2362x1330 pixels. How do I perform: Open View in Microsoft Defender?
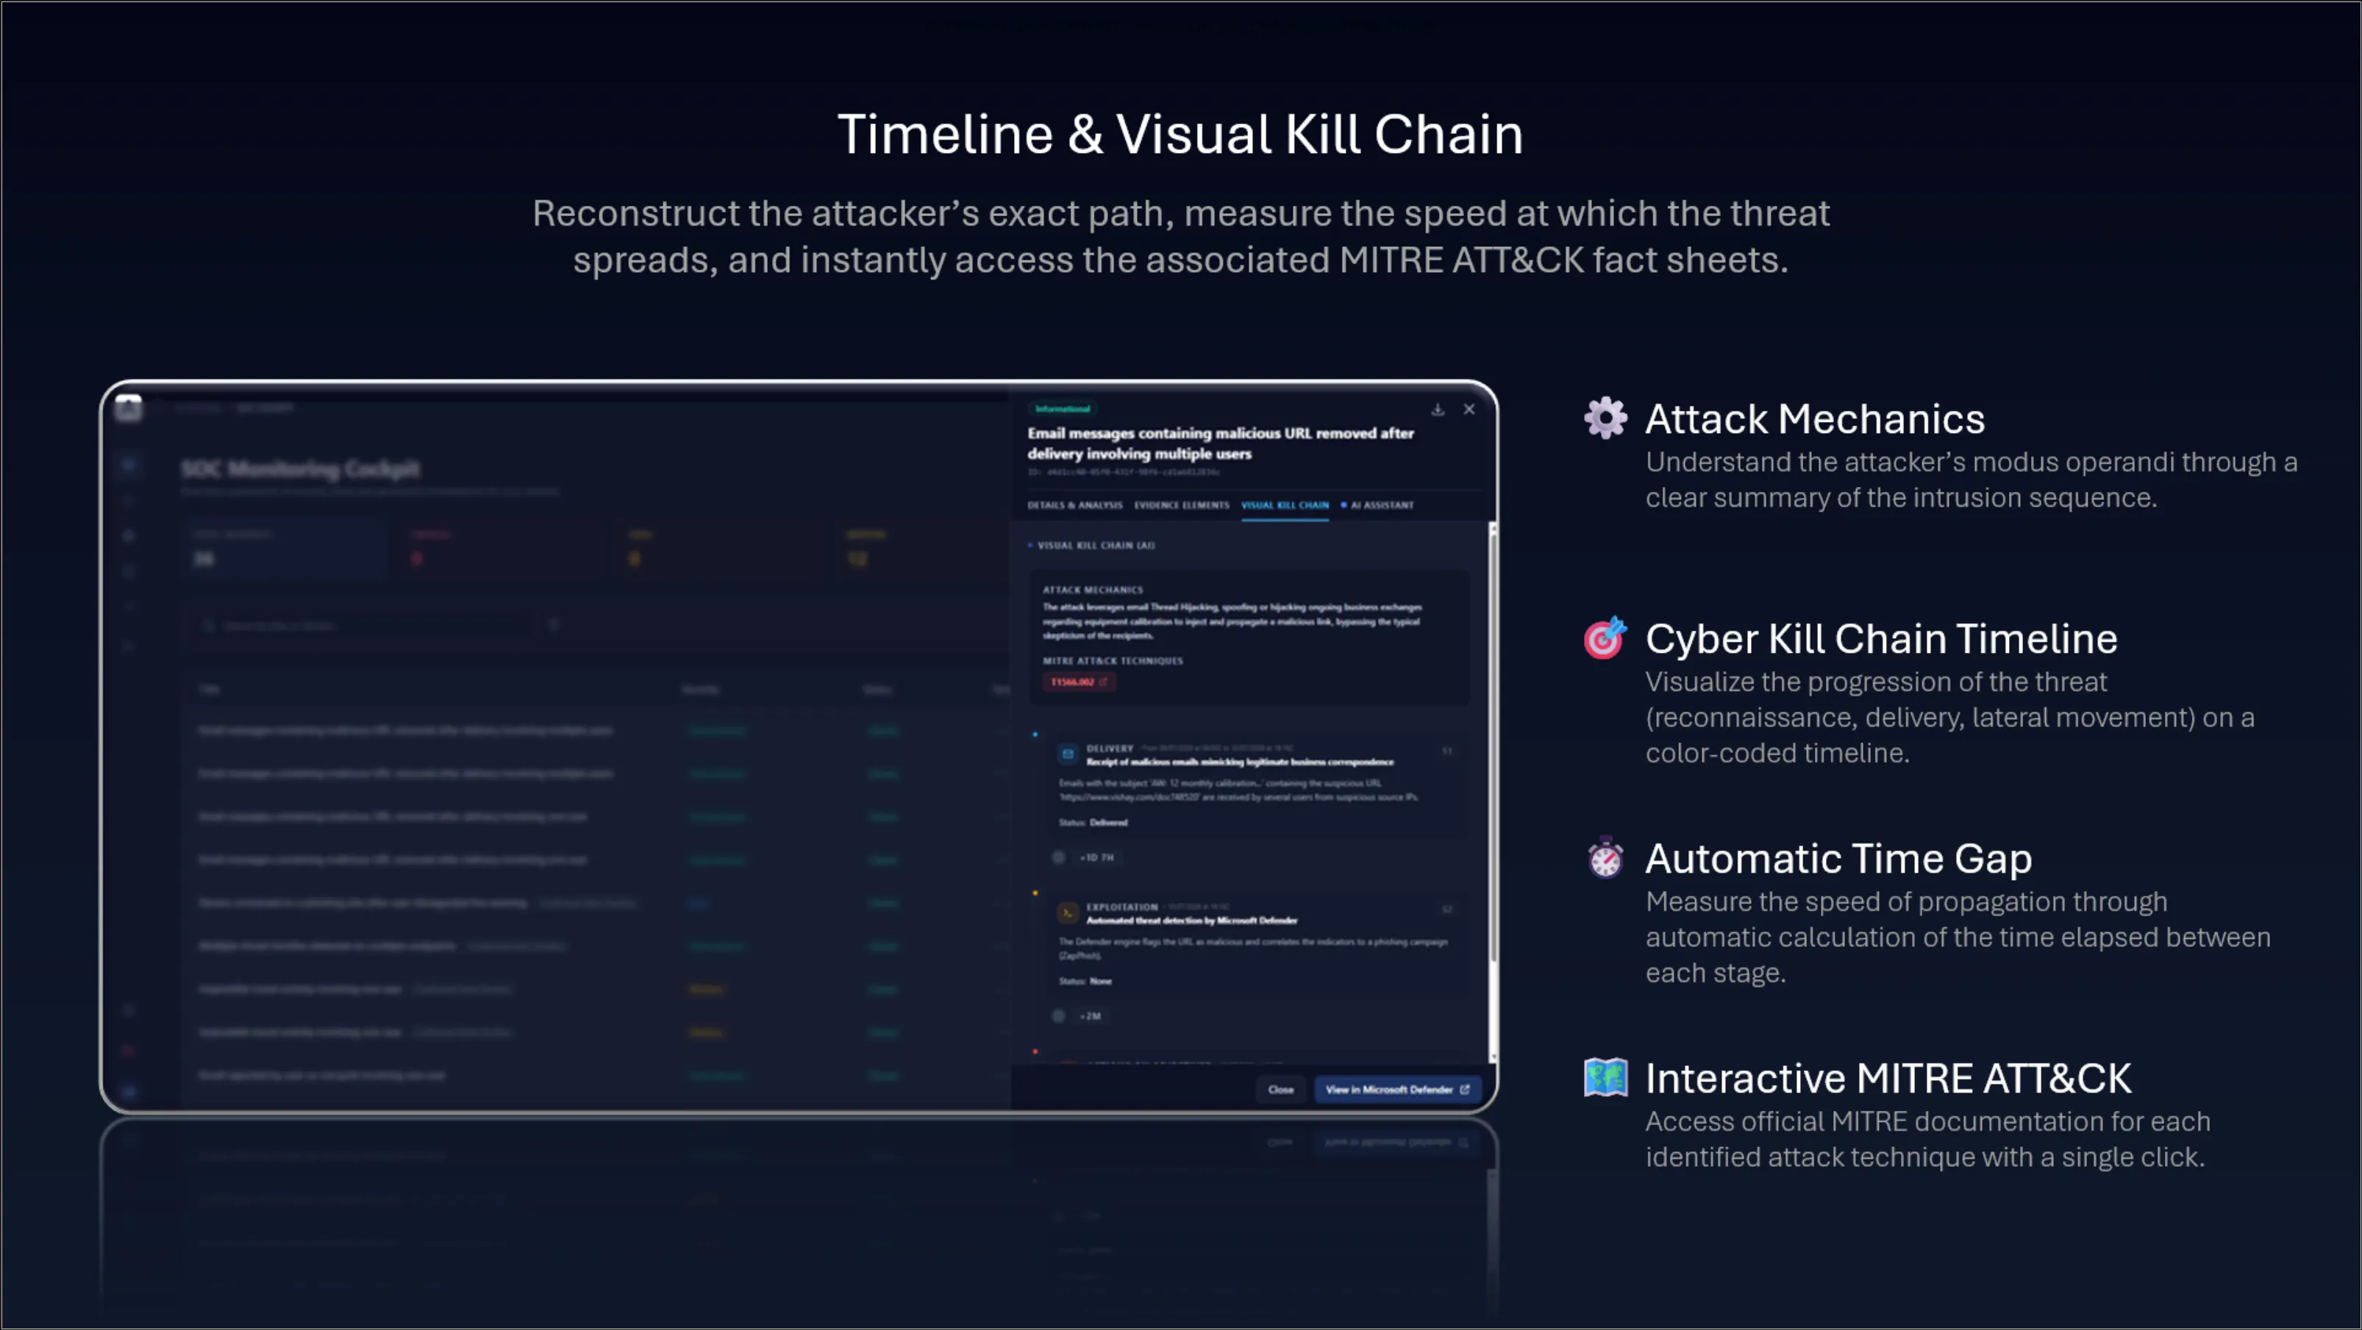1397,1090
